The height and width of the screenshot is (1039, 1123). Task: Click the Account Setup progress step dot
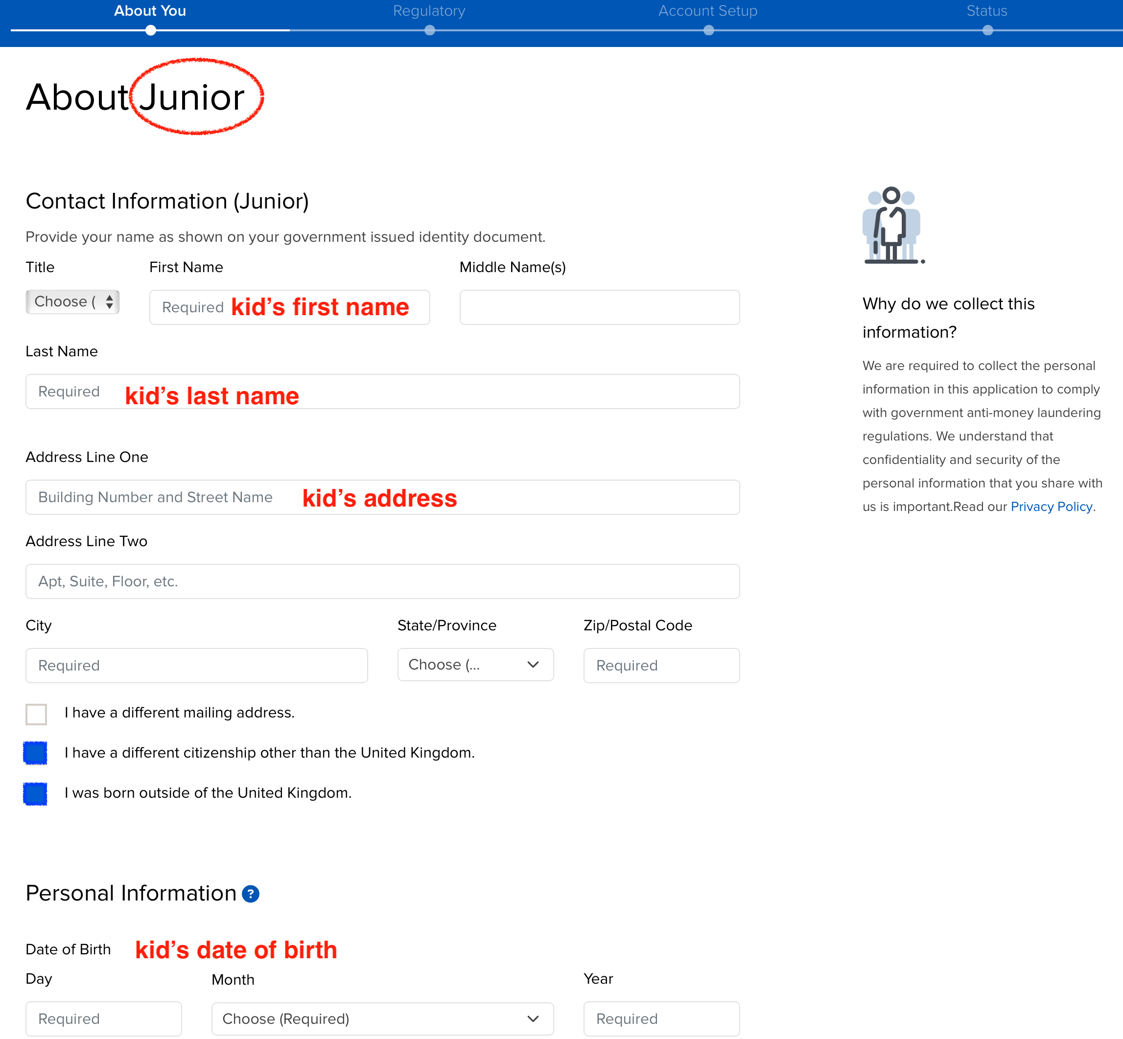(x=708, y=30)
